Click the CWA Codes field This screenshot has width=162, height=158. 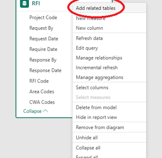click(x=42, y=102)
